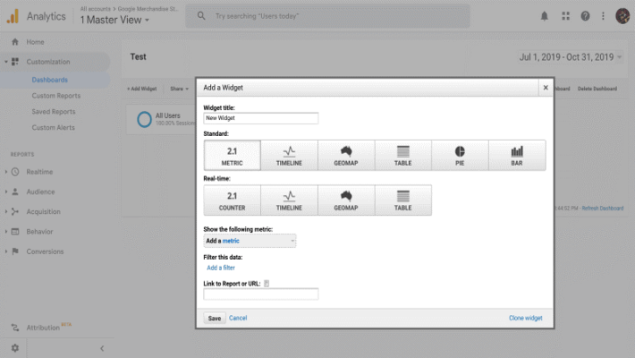Choose the Standard Timeline widget type
Image resolution: width=635 pixels, height=358 pixels.
coord(289,156)
